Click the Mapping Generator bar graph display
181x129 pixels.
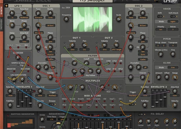coord(20,123)
